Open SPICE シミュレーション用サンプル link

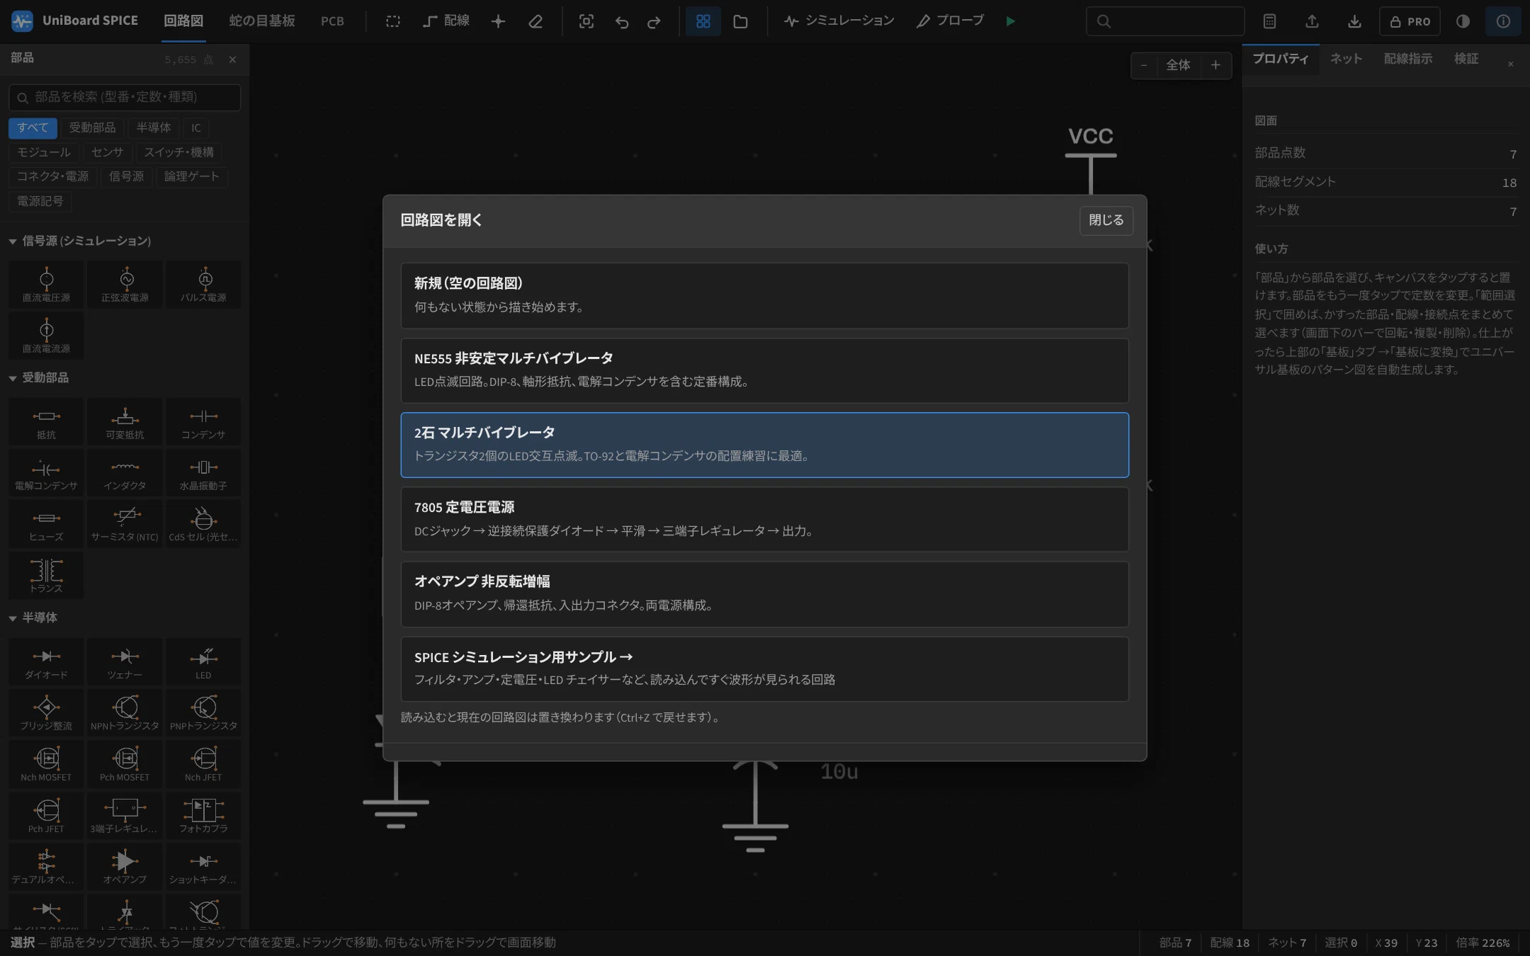[764, 668]
